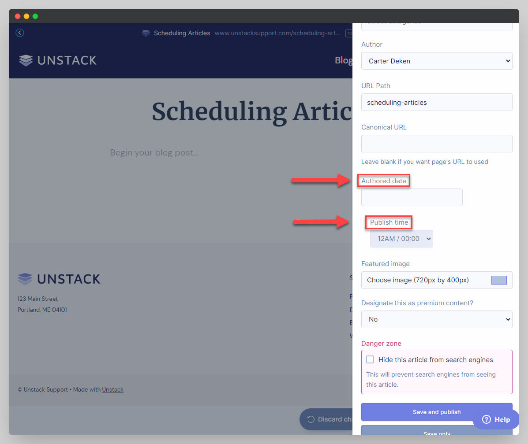
Task: Click the Unstack logo in the site header
Action: 57,60
